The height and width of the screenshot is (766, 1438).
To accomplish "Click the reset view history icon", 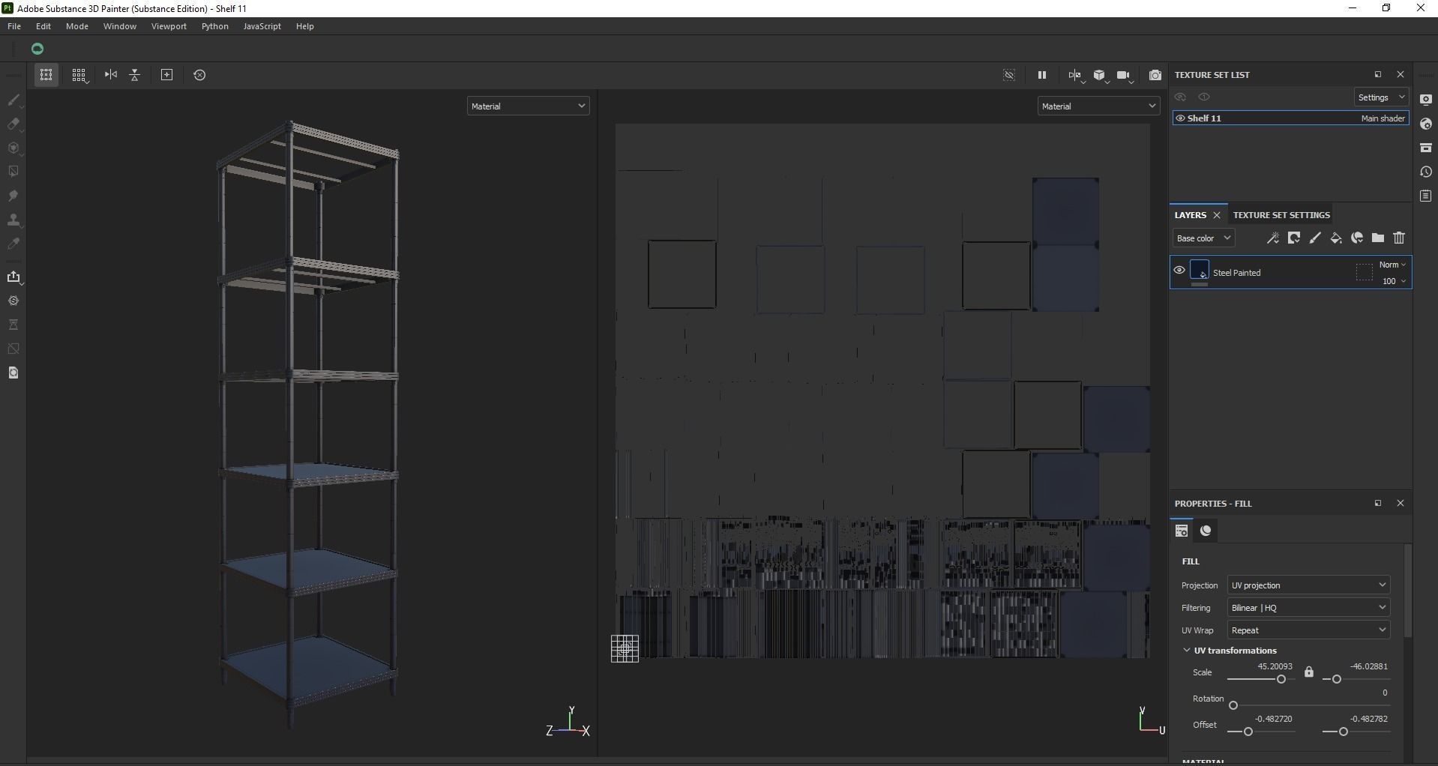I will pos(199,75).
